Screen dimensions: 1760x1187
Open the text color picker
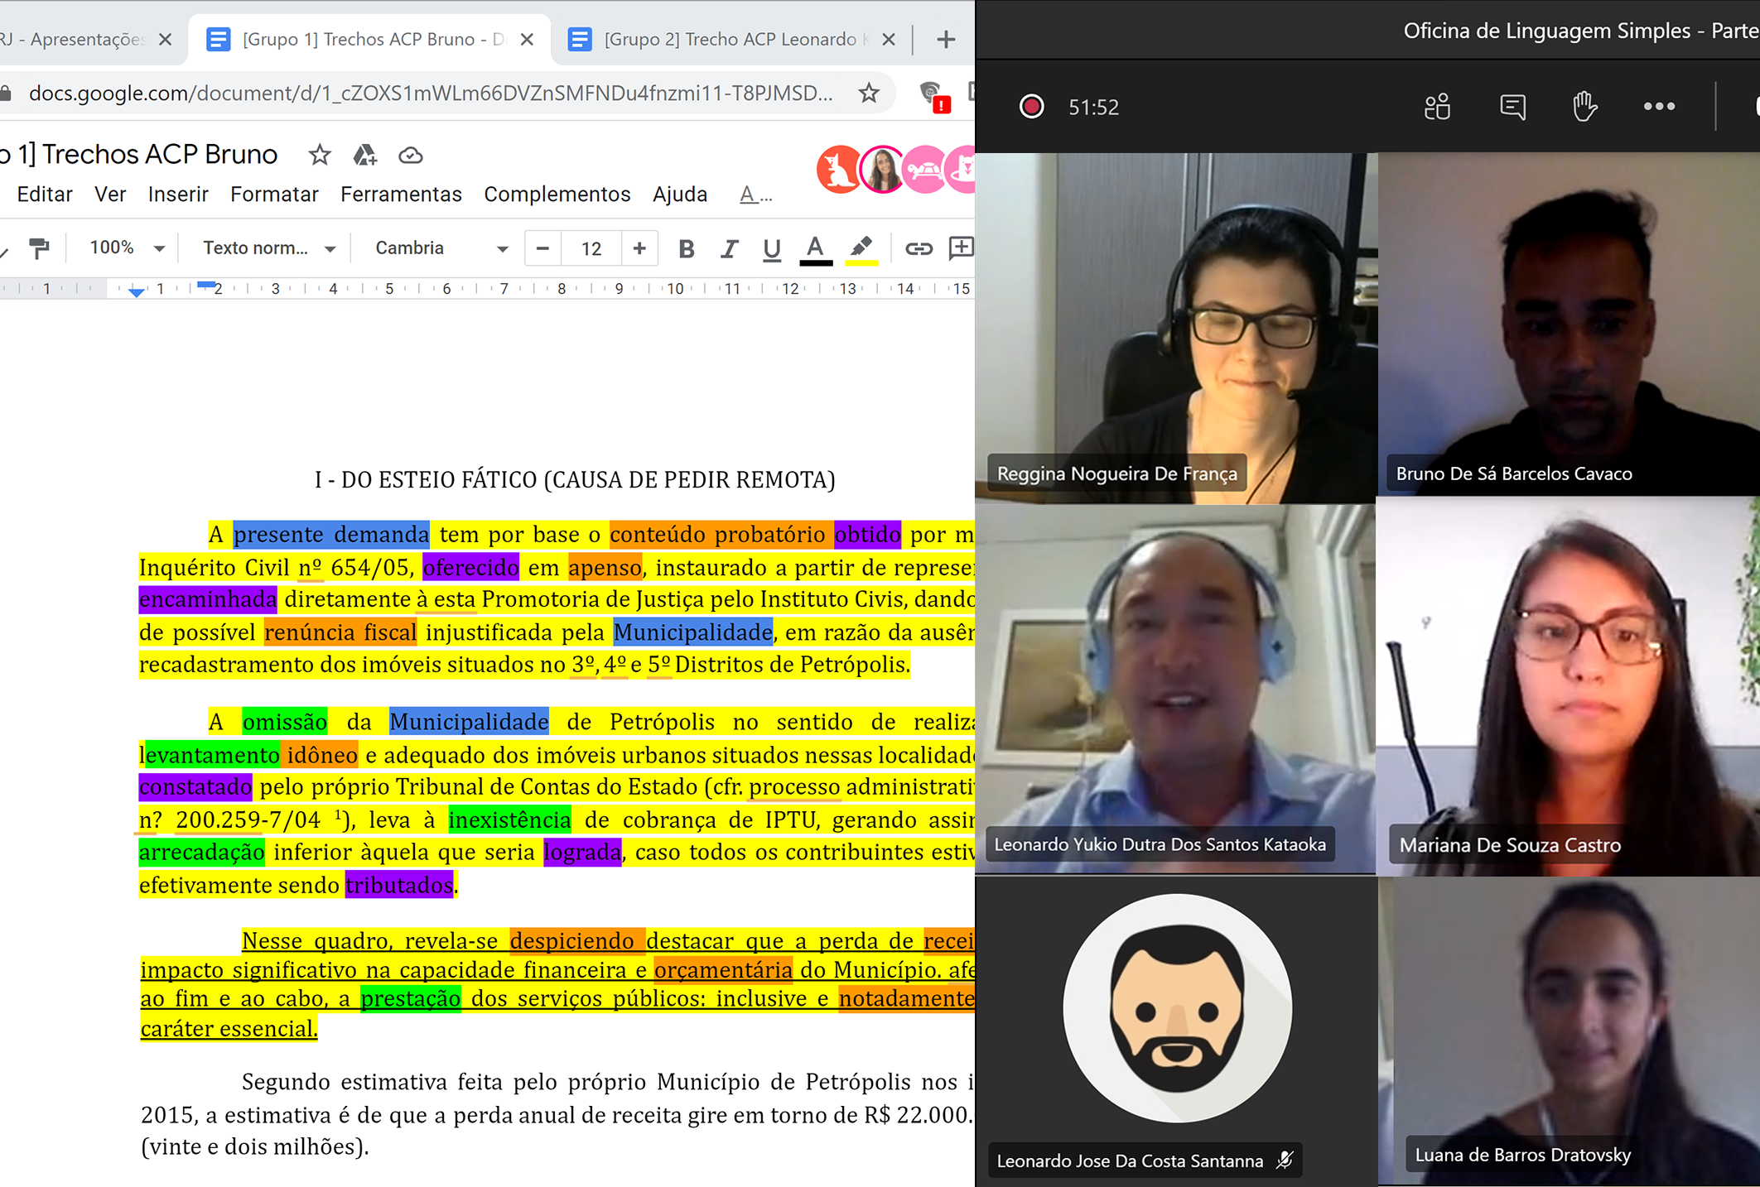click(x=815, y=248)
